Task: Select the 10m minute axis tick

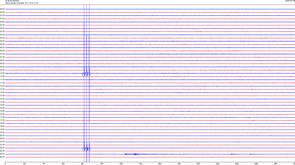Action: pos(102,164)
